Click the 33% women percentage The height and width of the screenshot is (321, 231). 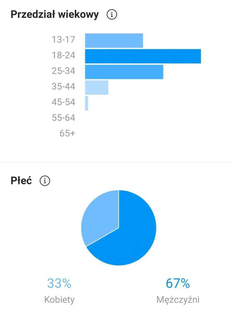pyautogui.click(x=59, y=284)
